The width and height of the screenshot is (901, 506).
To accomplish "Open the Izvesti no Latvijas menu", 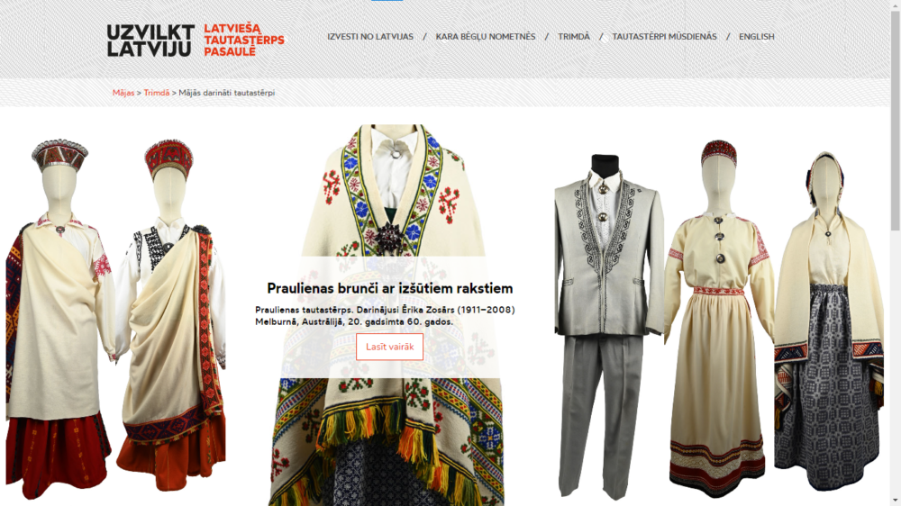I will tap(370, 37).
